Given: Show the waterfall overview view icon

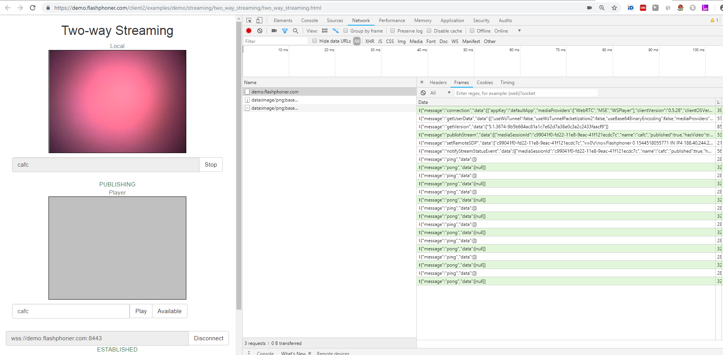Looking at the screenshot, I should point(336,31).
